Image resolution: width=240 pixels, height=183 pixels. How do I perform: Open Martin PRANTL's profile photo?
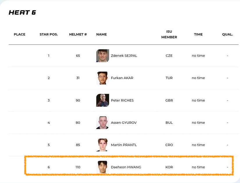103,145
